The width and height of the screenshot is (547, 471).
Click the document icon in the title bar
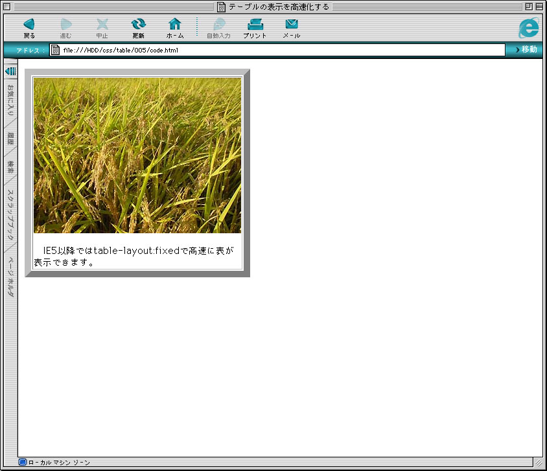point(221,6)
